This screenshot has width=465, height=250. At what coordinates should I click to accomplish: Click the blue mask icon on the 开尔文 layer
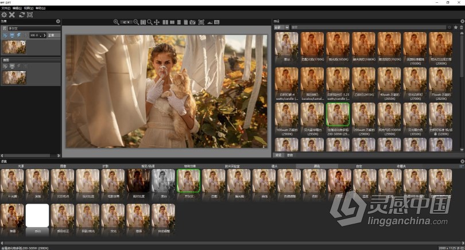(5, 35)
